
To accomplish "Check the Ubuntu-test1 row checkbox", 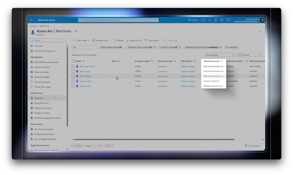I will [73, 81].
